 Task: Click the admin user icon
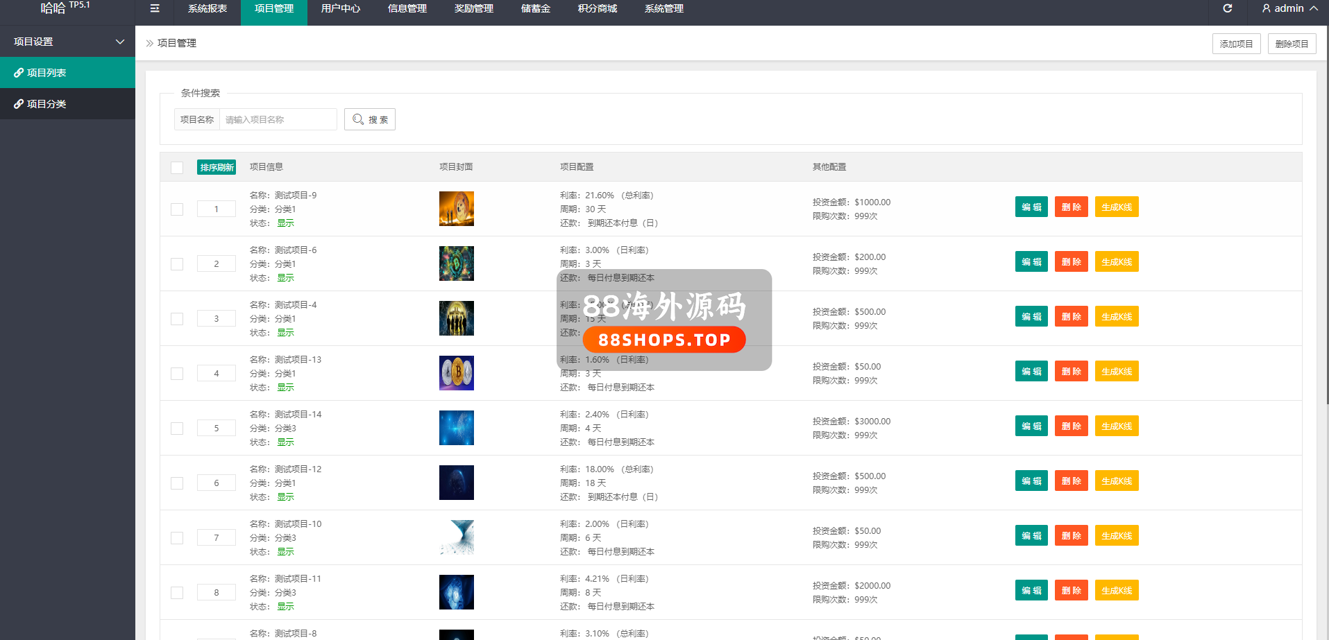pyautogui.click(x=1266, y=8)
